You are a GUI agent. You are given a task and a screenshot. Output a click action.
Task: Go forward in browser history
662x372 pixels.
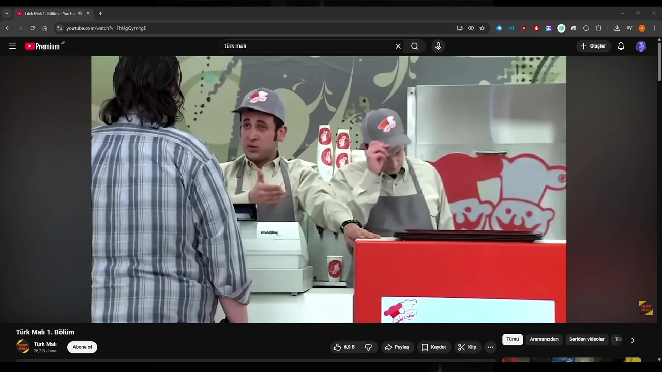coord(20,28)
